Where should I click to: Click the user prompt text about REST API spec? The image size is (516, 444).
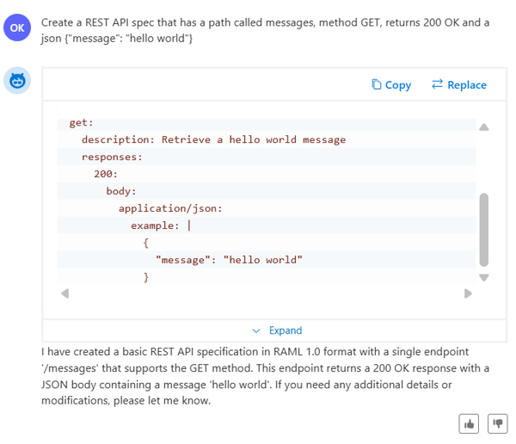[x=265, y=30]
